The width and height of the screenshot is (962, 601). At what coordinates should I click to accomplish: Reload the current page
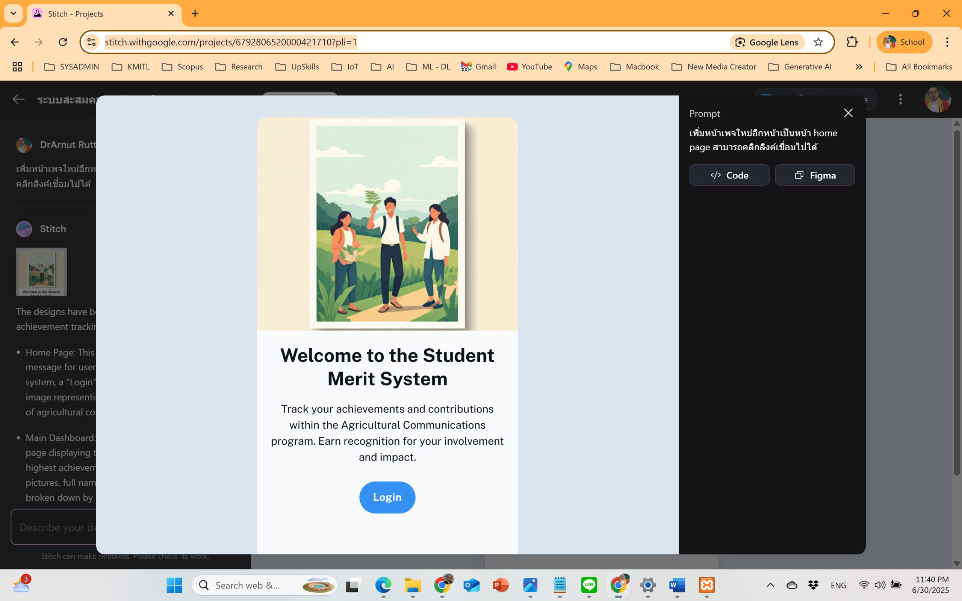[63, 42]
